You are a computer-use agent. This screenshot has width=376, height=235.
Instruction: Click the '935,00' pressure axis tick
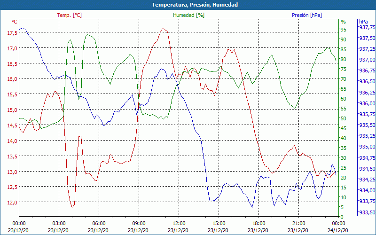pos(367,147)
